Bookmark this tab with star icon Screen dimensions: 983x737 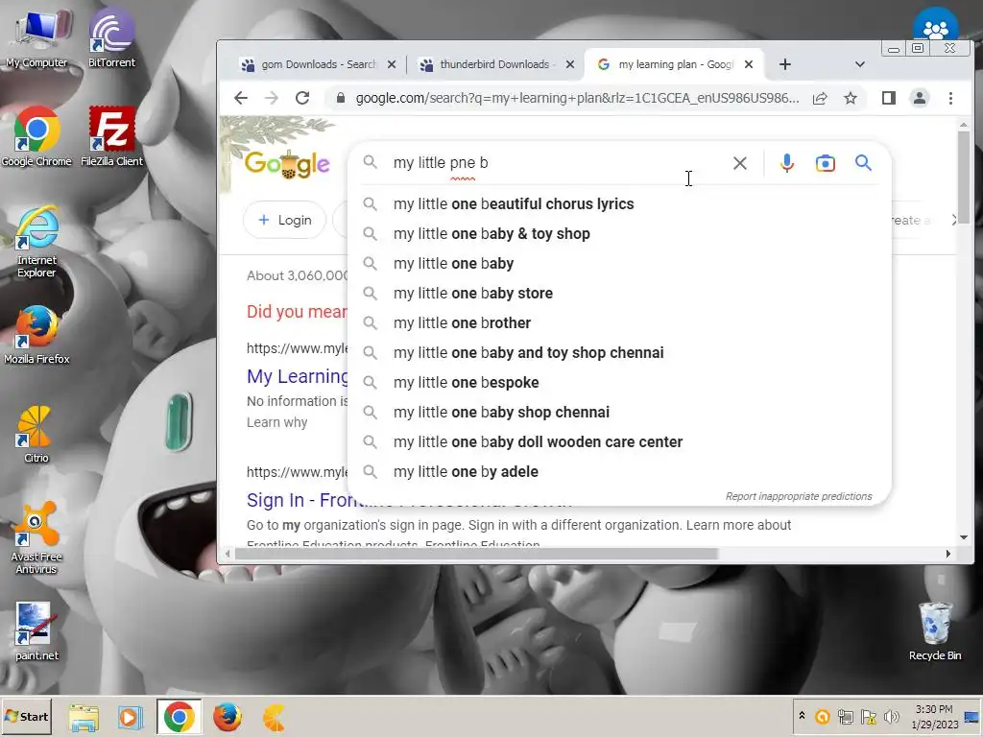(x=851, y=98)
